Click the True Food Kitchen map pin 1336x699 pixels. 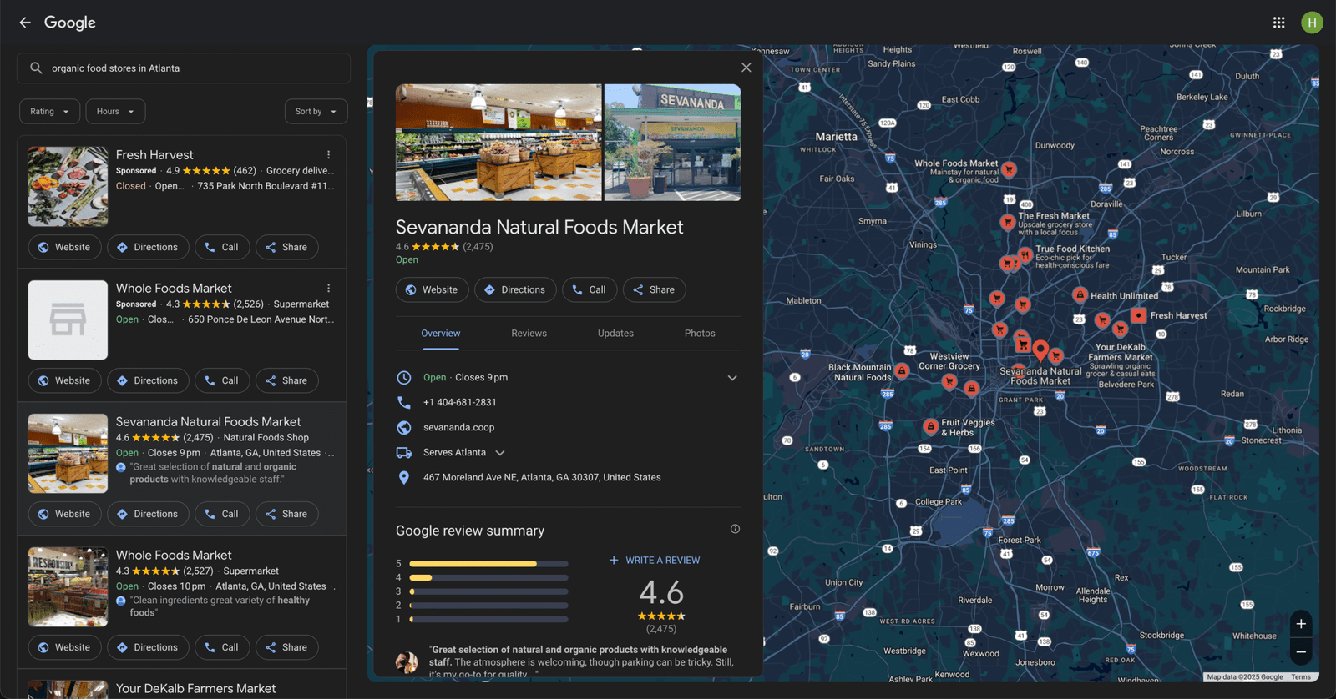1025,255
